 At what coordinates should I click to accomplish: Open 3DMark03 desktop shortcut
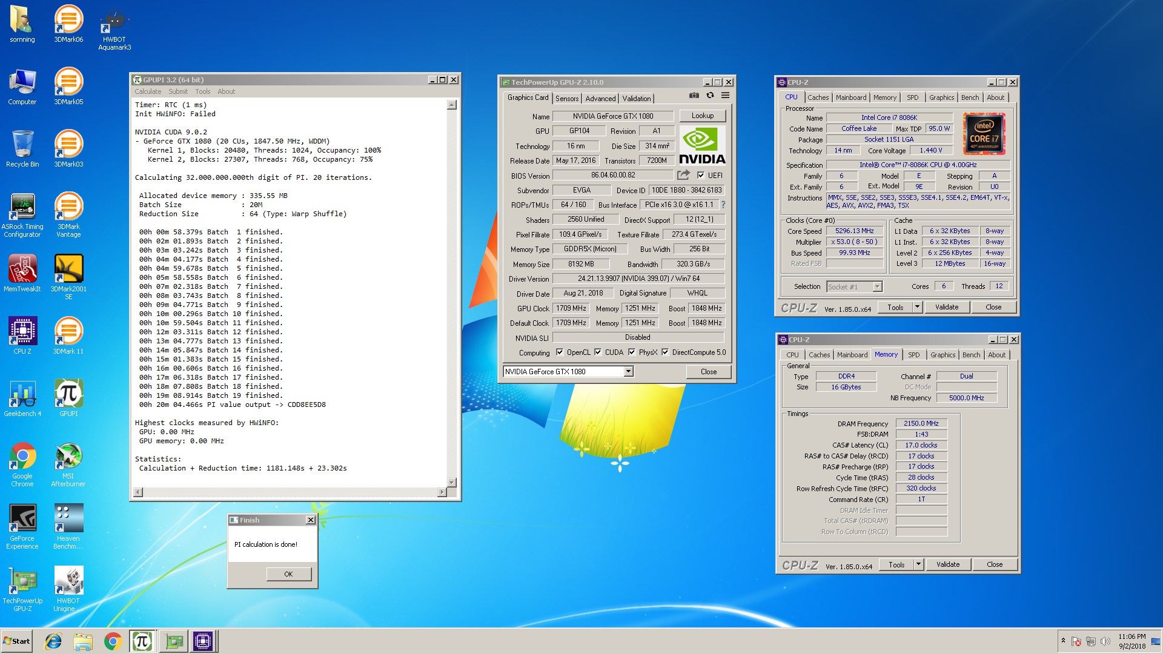68,149
